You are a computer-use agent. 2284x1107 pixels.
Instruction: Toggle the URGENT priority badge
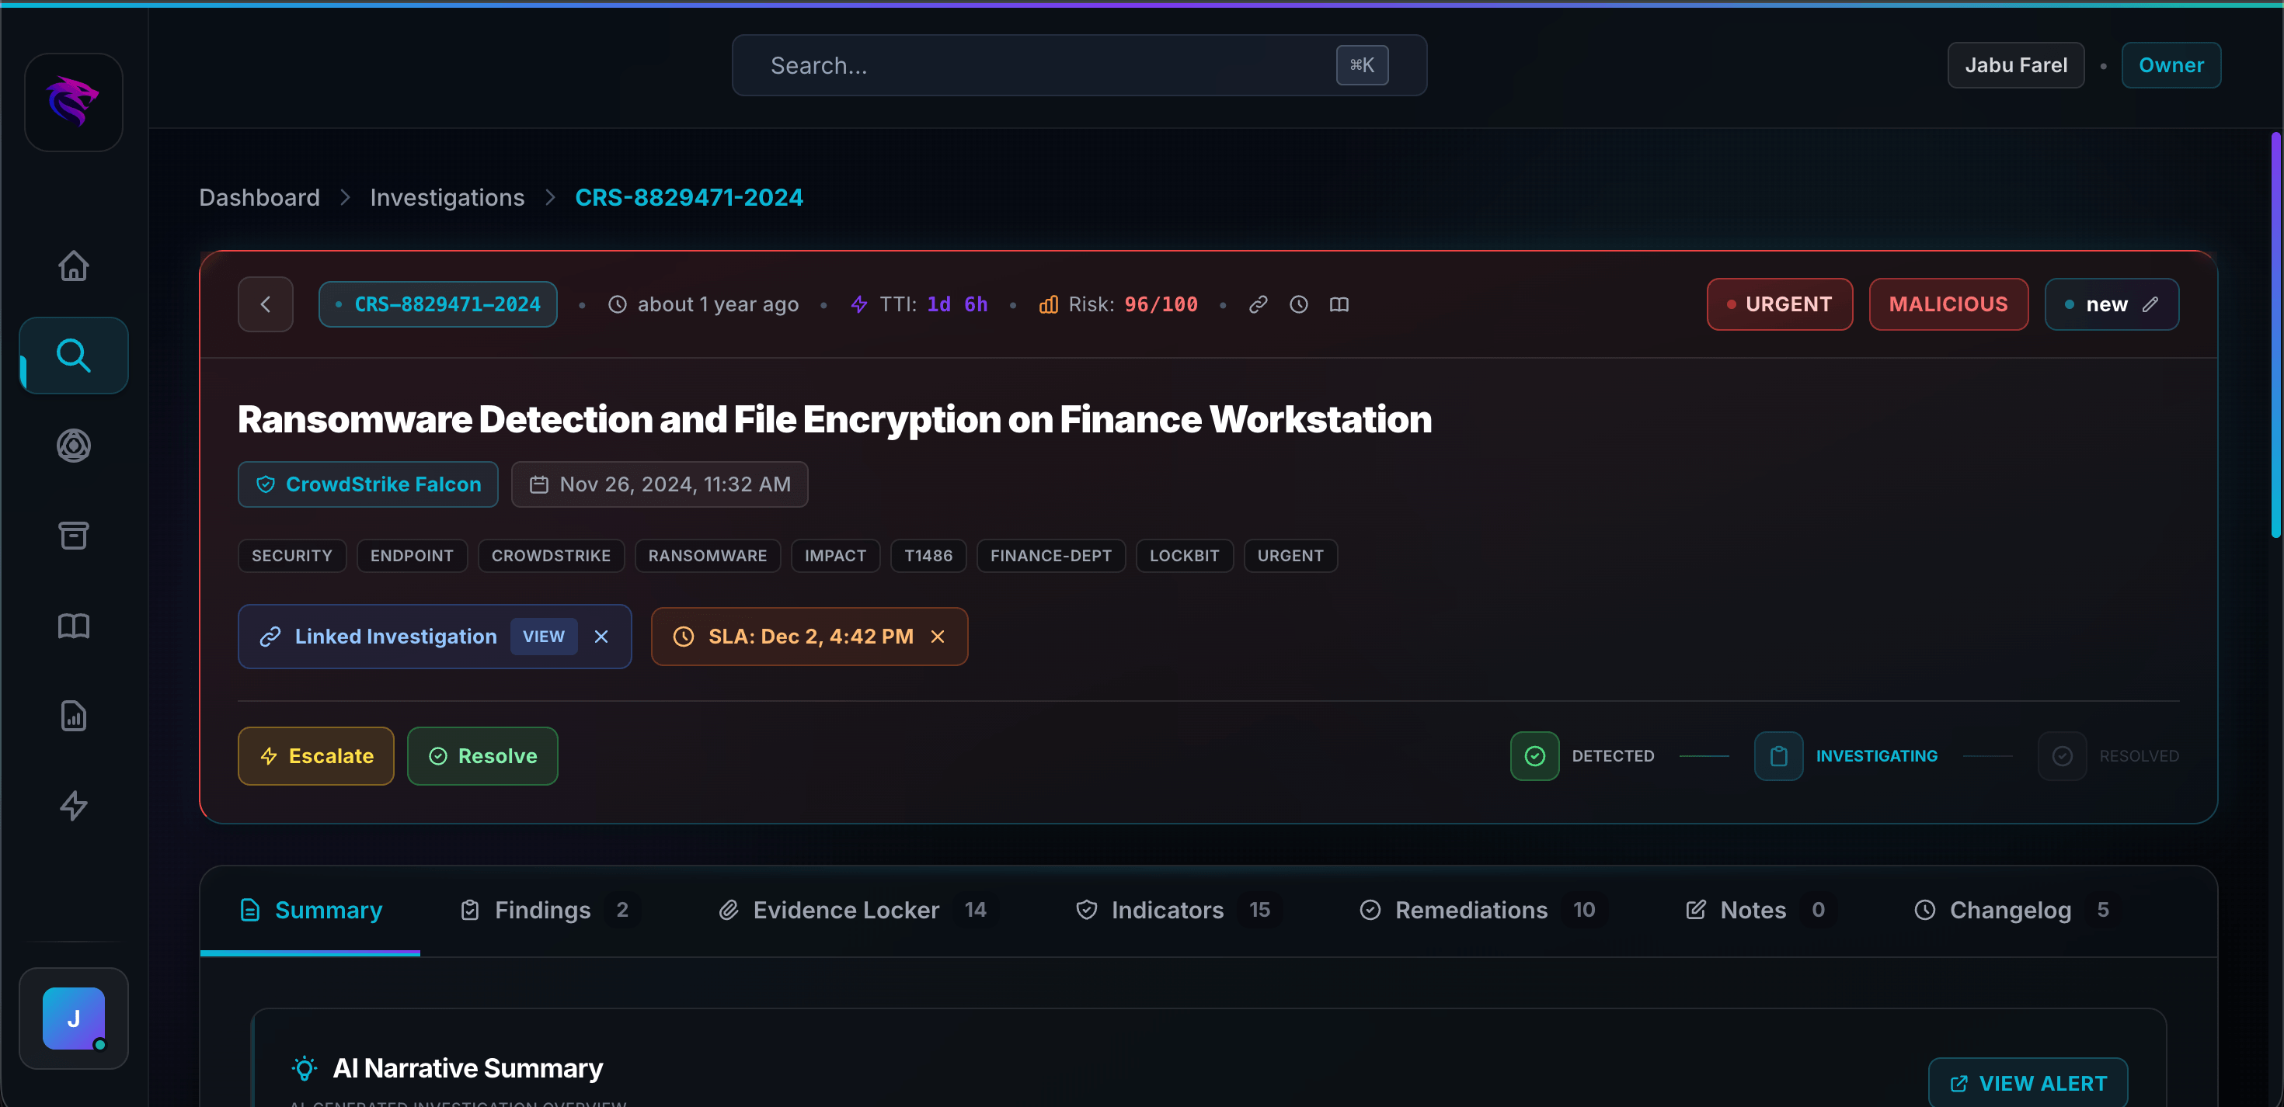pos(1780,304)
